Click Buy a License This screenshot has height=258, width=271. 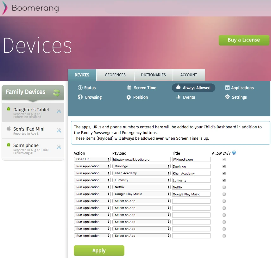244,40
